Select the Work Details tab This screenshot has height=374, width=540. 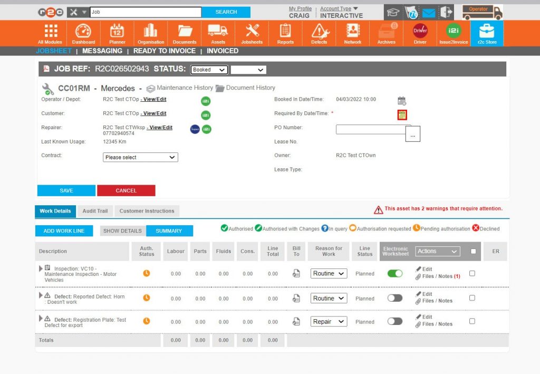[x=55, y=211]
